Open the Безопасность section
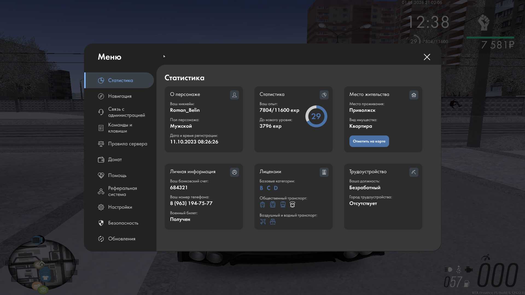 point(123,223)
